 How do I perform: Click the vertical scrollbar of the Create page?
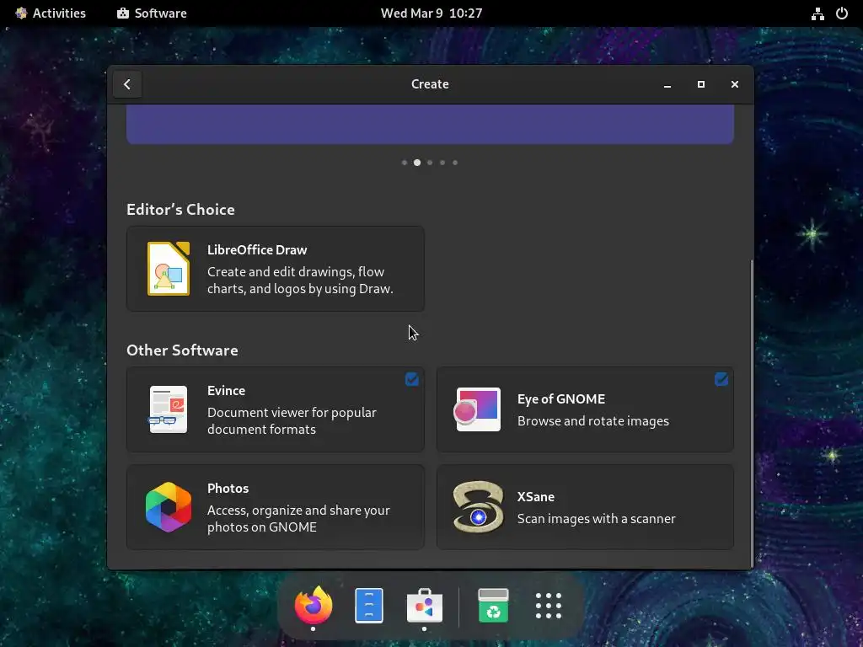[x=751, y=414]
